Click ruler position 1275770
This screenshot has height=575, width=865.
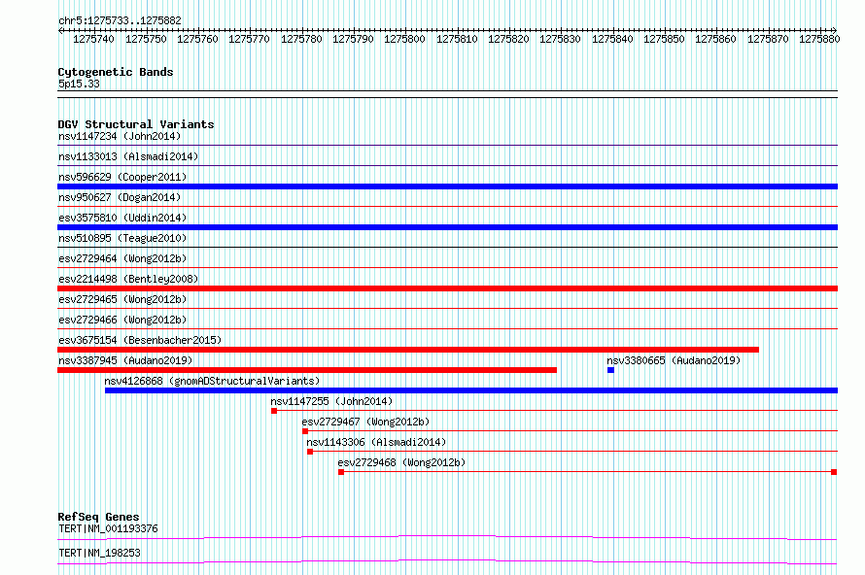click(250, 39)
